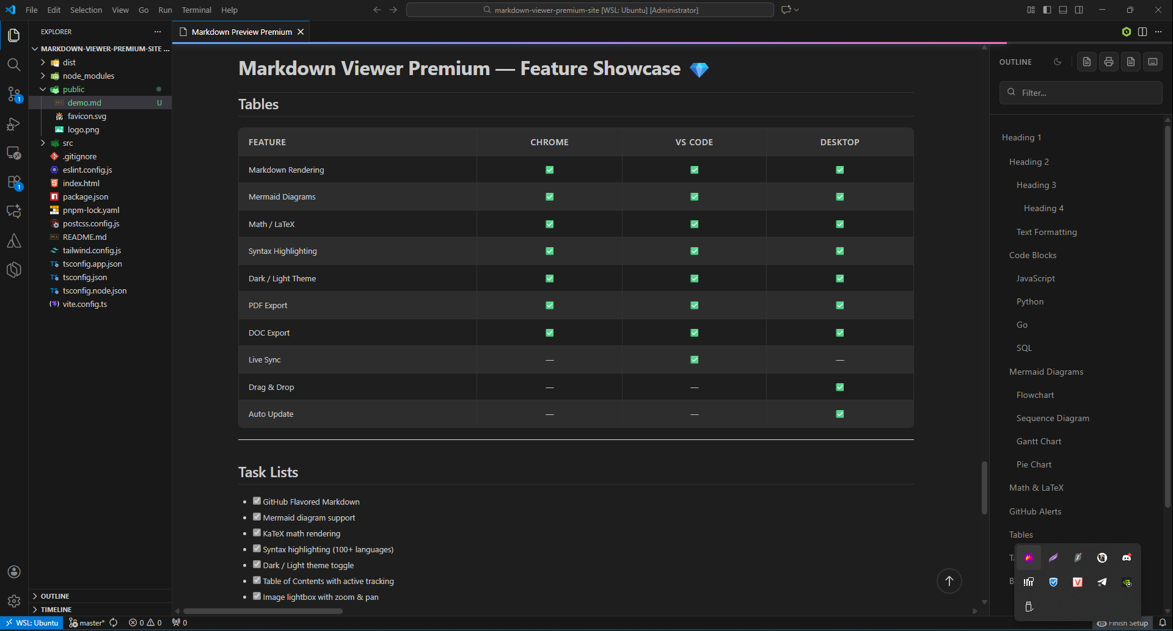
Task: Click the NVIDIA tray icon
Action: point(1127,582)
